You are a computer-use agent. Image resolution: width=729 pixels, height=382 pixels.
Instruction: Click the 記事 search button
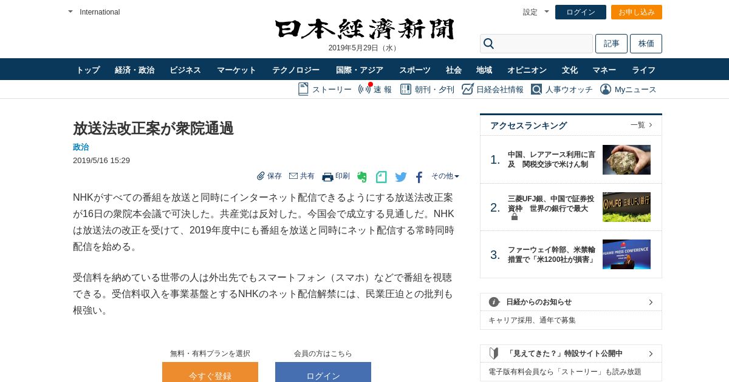coord(611,44)
